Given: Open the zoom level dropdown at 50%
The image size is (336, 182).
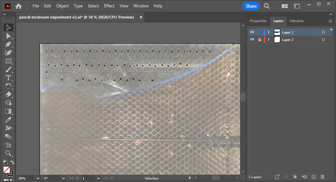Looking at the screenshot, I should pos(38,178).
